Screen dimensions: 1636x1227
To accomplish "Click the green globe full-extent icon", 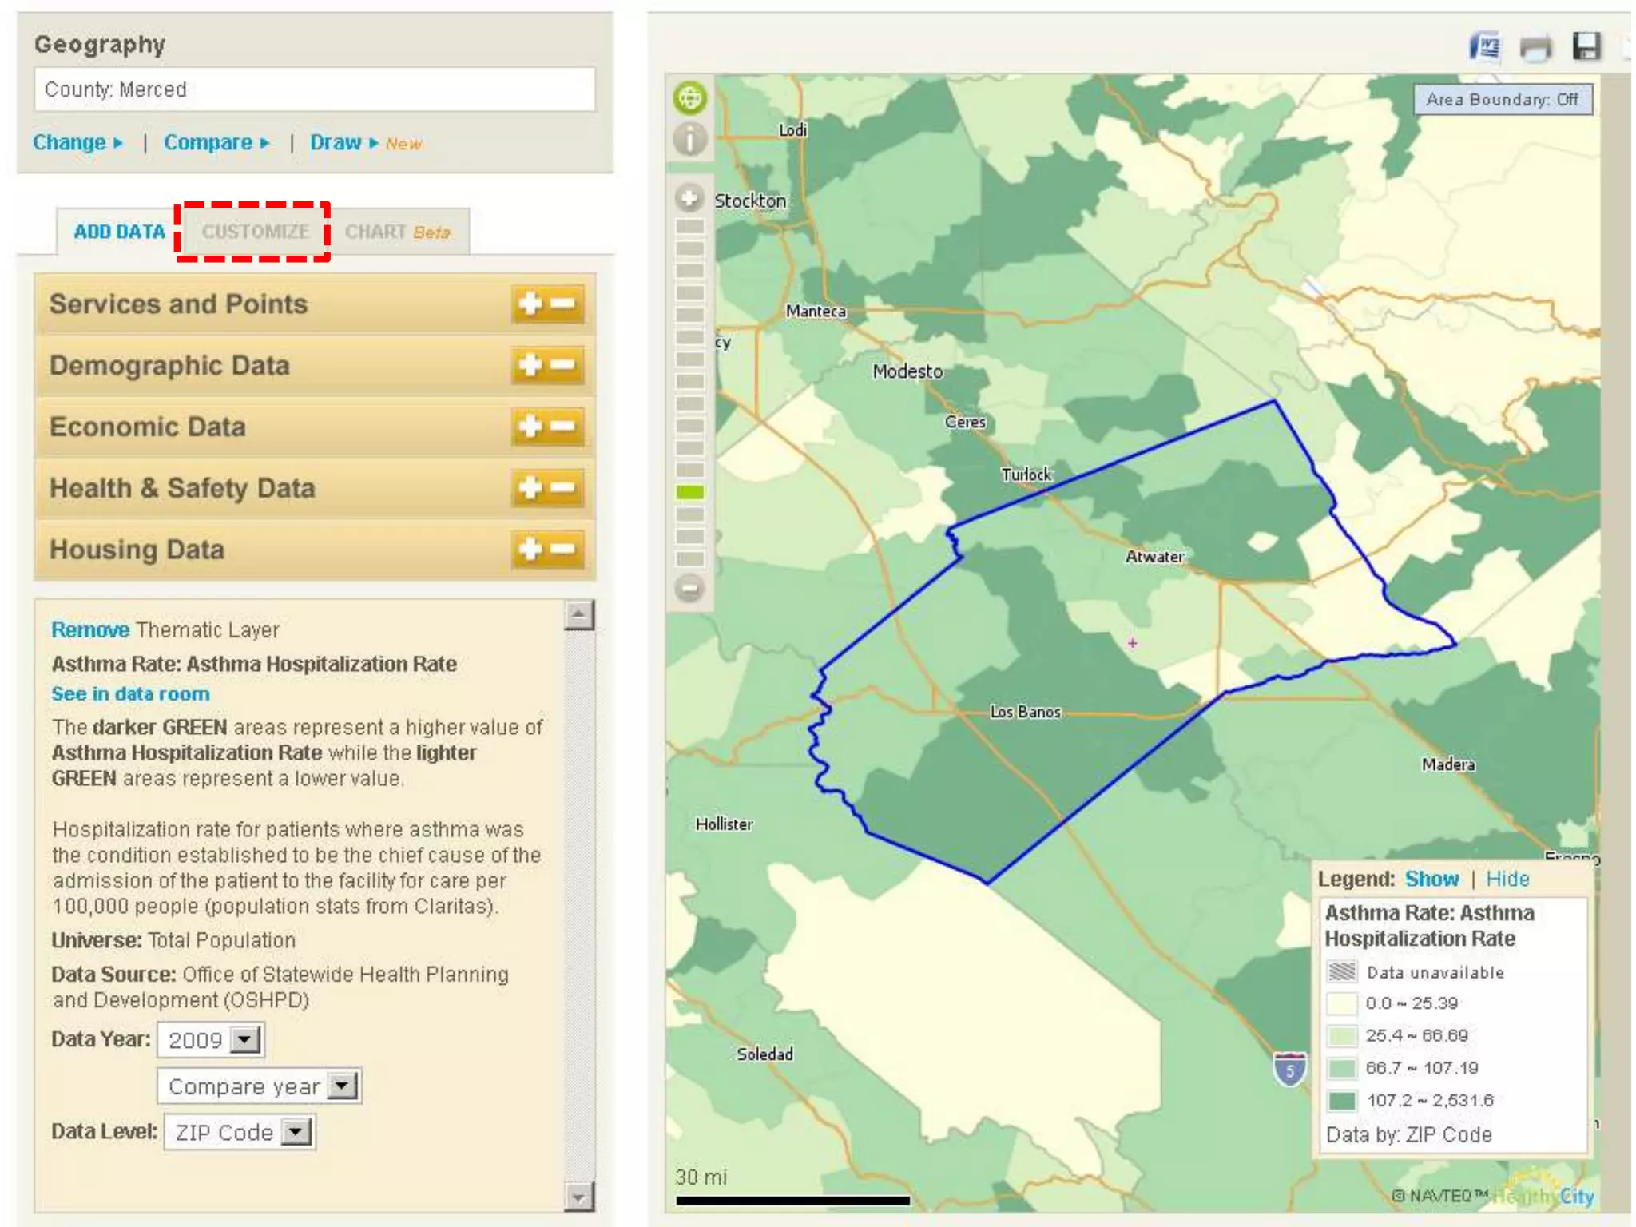I will pyautogui.click(x=690, y=98).
